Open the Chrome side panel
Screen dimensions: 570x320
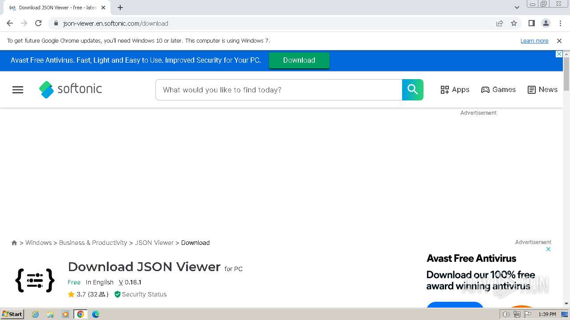pos(531,23)
